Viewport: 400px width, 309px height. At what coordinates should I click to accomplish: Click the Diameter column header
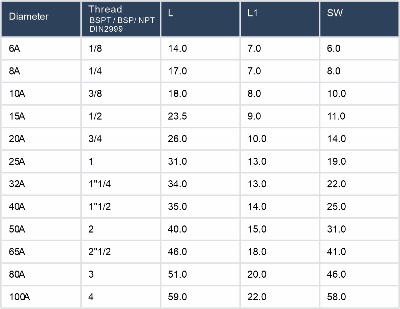(x=29, y=17)
